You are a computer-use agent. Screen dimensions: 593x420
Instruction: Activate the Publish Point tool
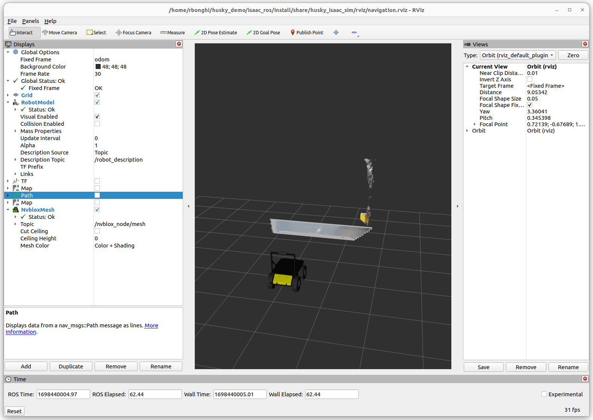coord(307,32)
